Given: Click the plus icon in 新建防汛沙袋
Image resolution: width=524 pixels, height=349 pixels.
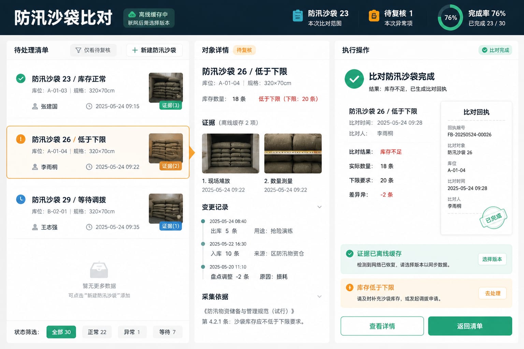Looking at the screenshot, I should point(135,50).
